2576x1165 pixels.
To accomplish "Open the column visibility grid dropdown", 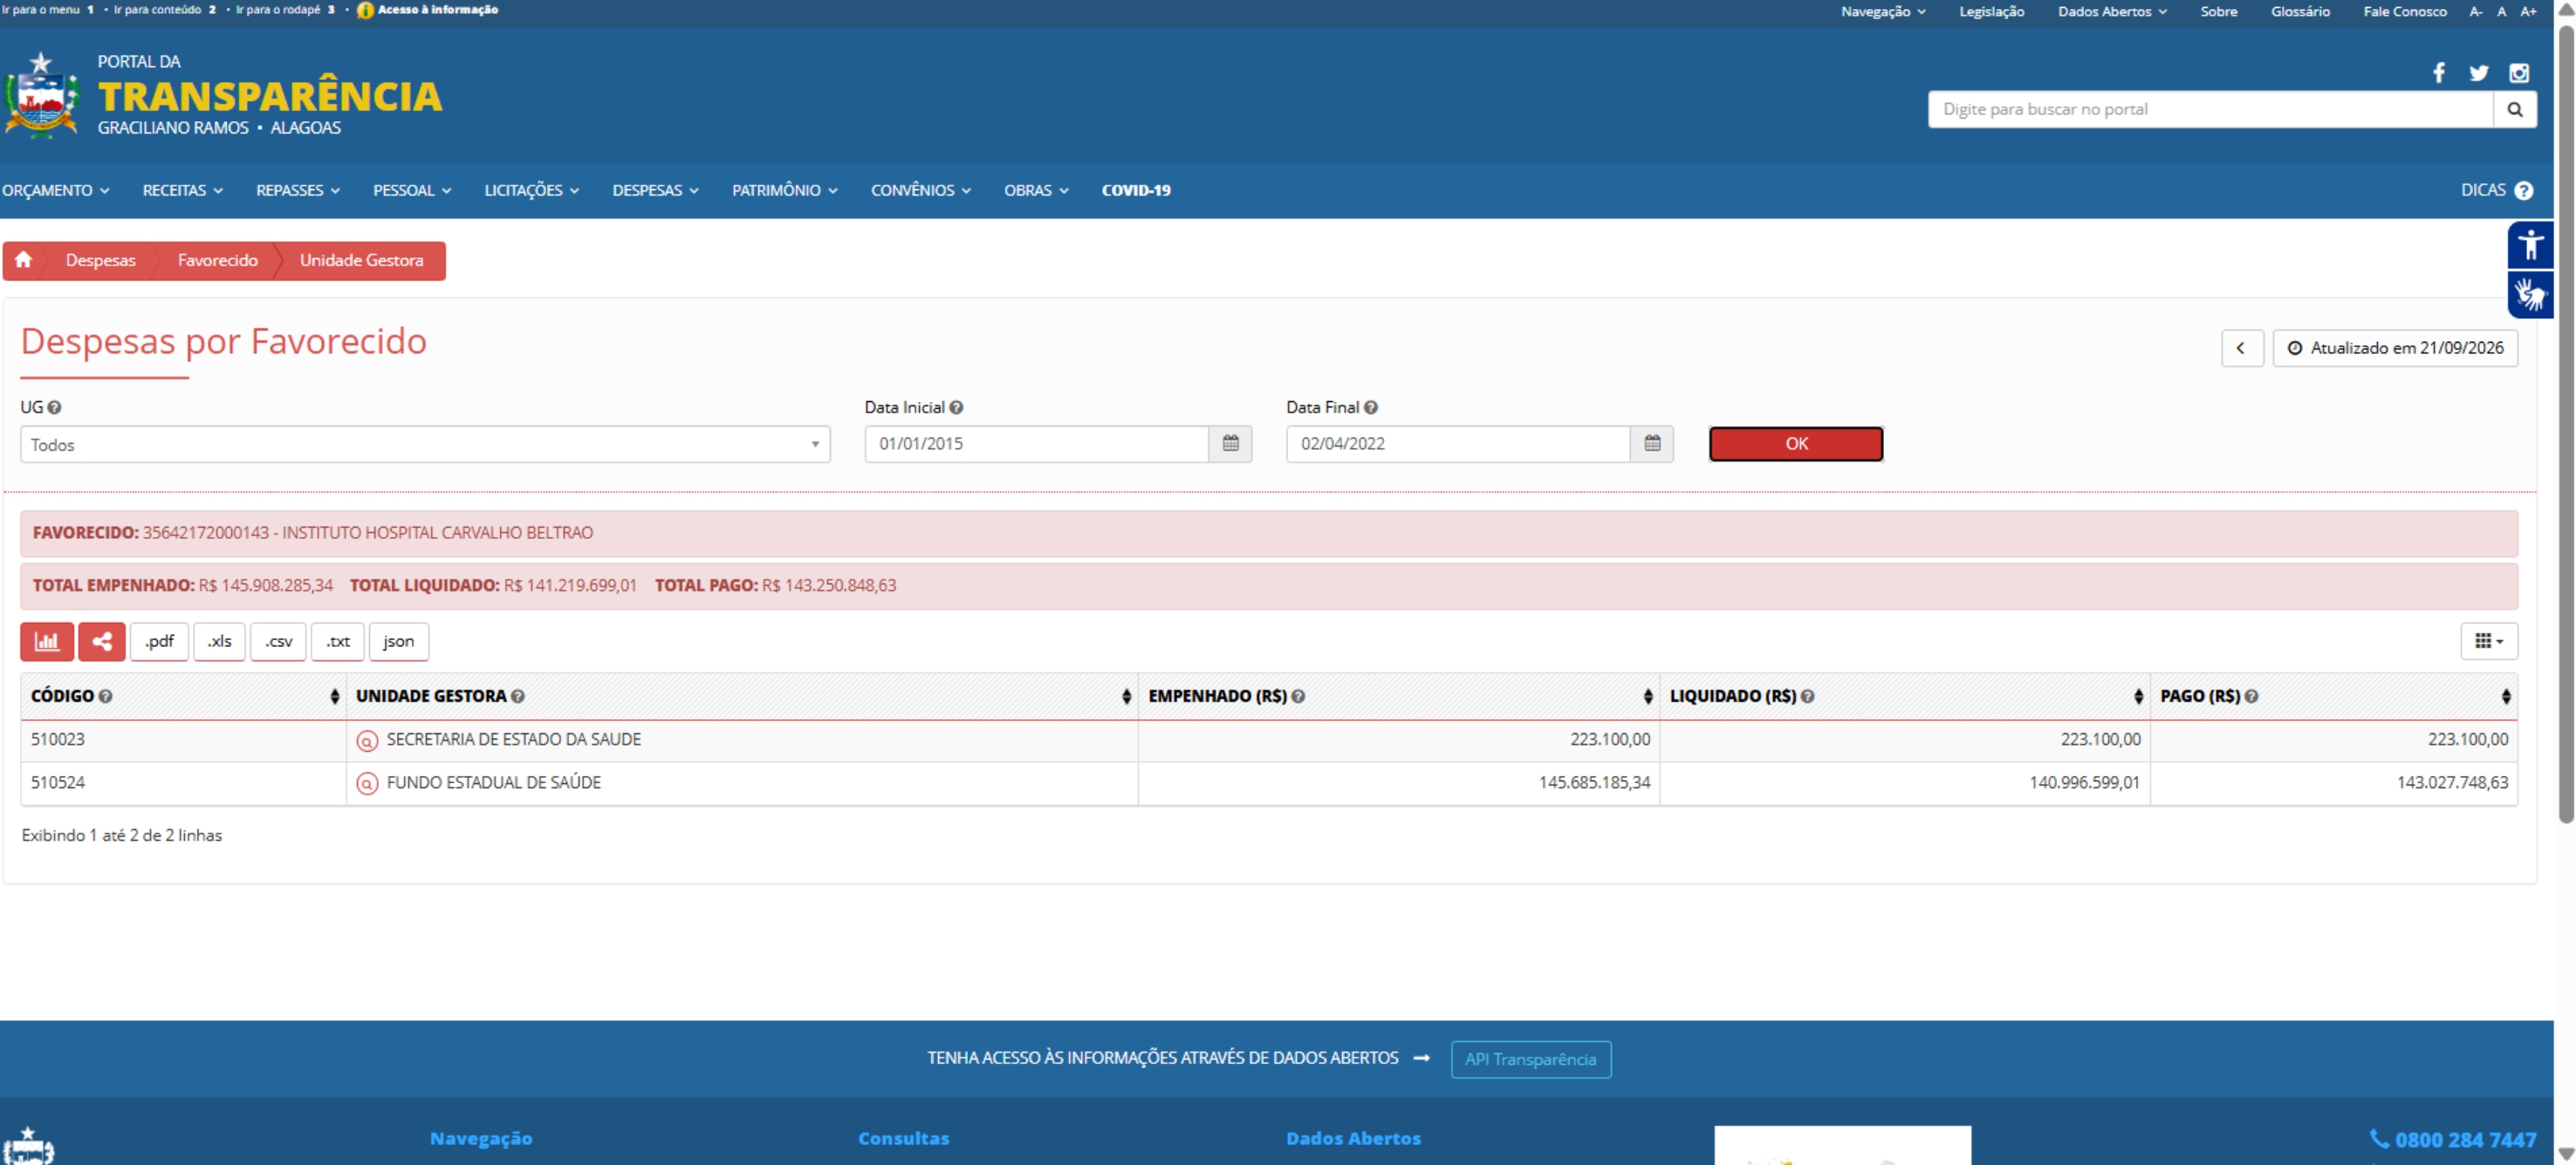I will pos(2488,642).
